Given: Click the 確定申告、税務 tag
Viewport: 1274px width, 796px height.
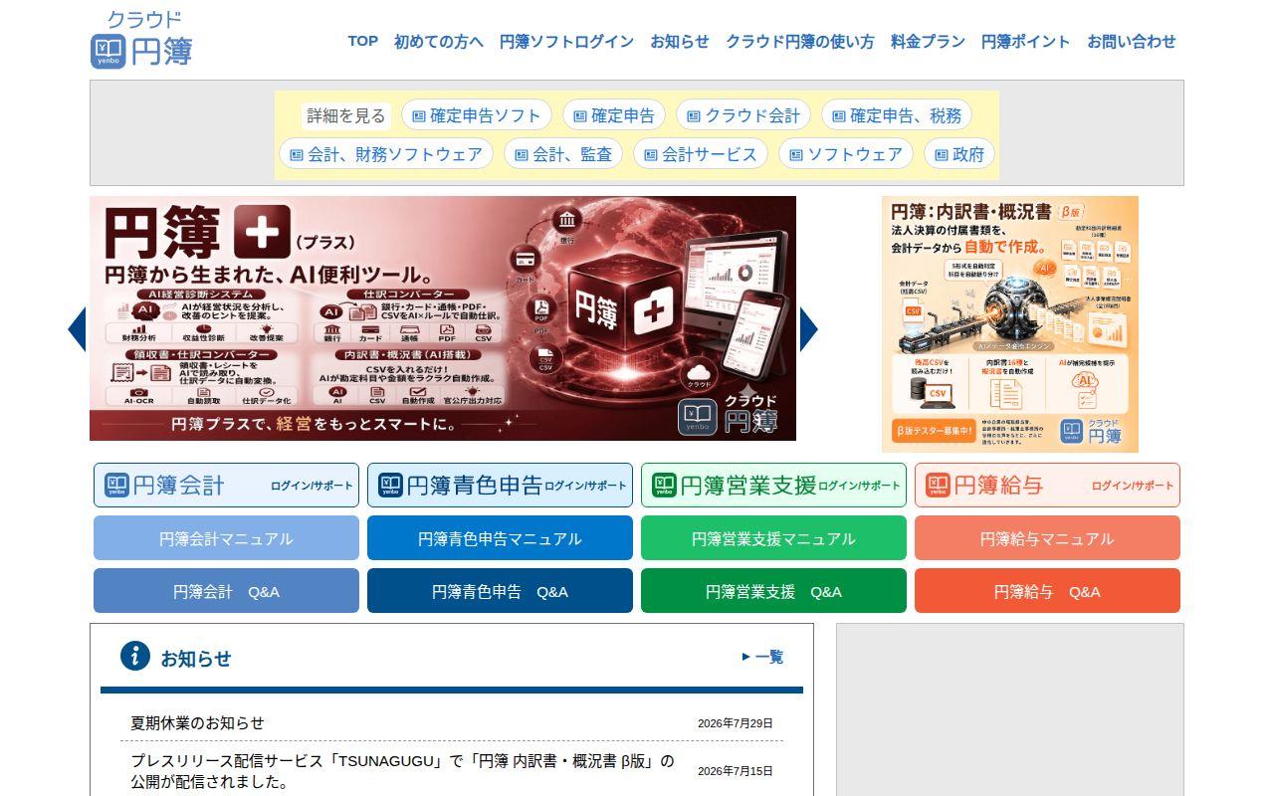Looking at the screenshot, I should (896, 115).
